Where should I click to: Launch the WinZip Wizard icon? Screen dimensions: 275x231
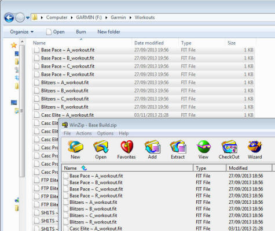[x=255, y=147]
